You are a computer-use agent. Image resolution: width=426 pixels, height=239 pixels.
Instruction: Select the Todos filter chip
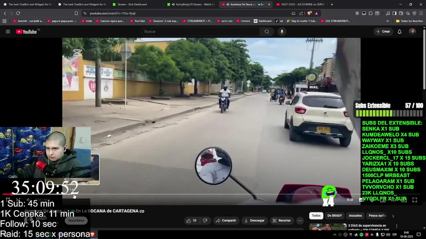(316, 216)
